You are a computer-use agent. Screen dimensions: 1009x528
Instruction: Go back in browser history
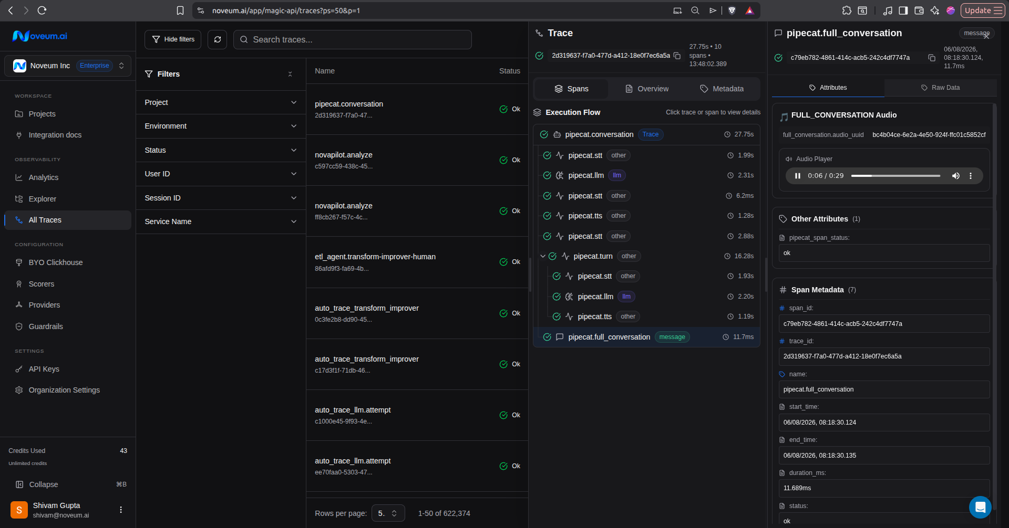(11, 10)
